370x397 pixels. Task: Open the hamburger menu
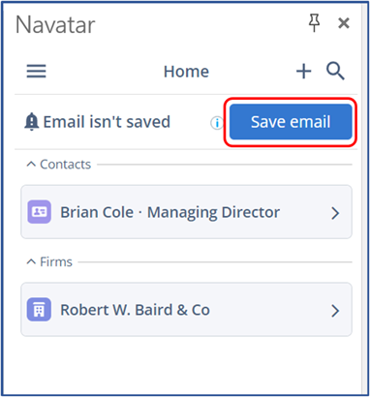[36, 71]
